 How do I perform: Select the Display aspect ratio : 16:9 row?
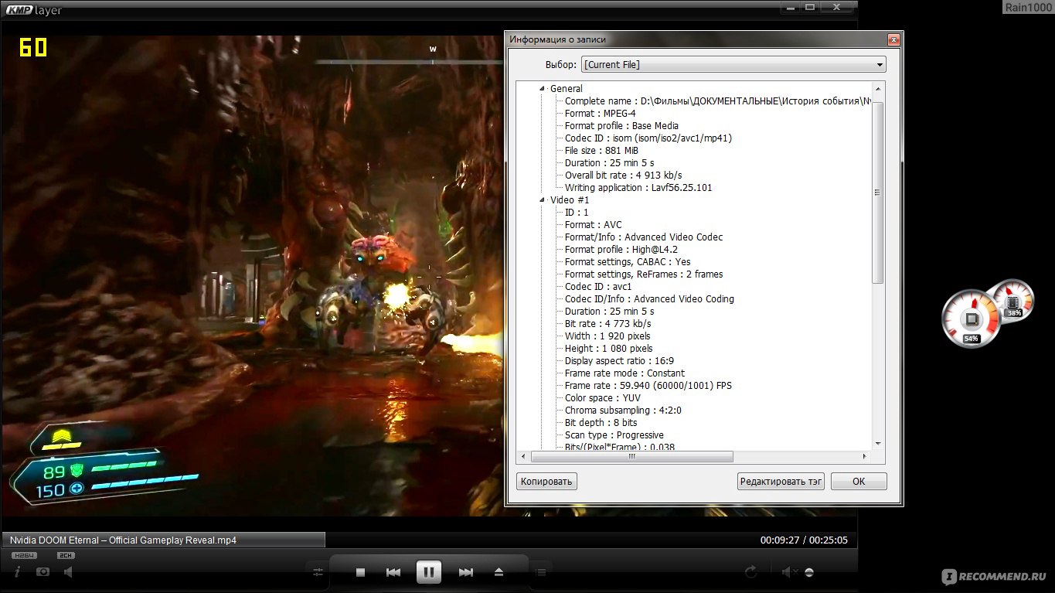pos(619,361)
